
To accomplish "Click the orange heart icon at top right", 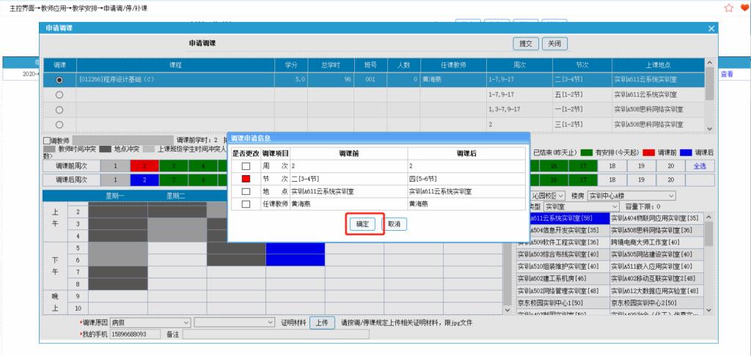I will 744,7.
